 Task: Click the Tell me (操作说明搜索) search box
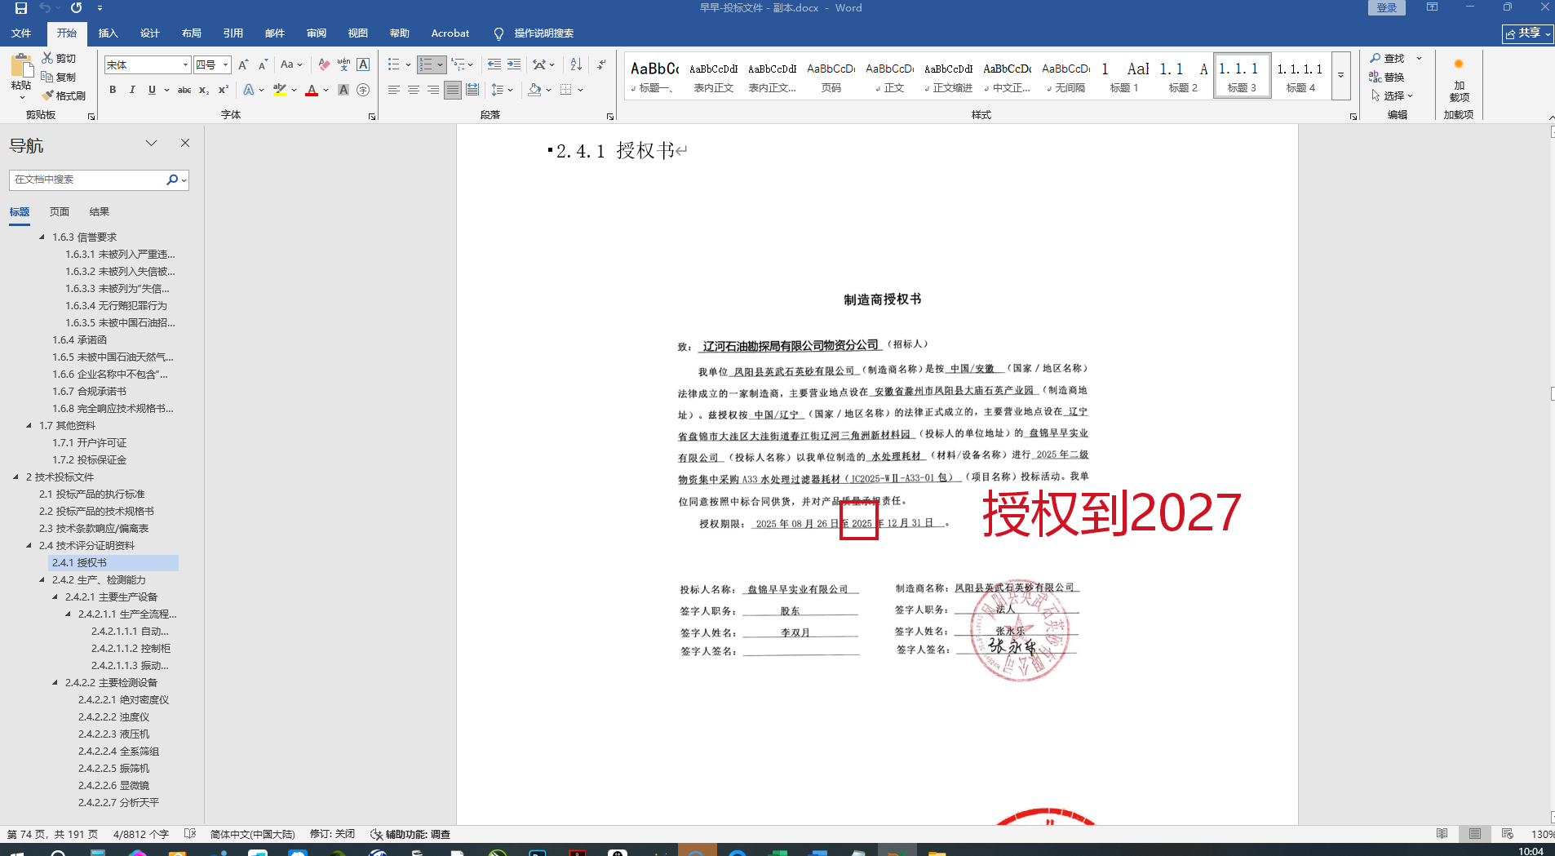click(535, 33)
